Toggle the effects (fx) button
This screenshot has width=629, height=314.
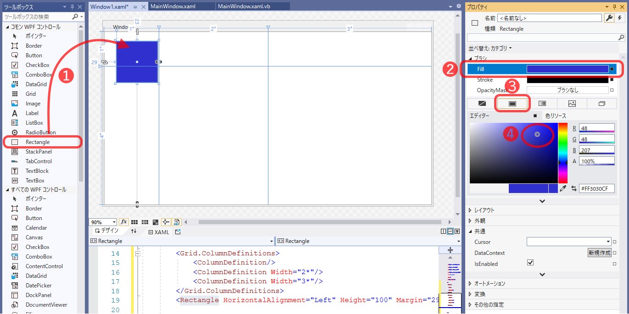124,222
